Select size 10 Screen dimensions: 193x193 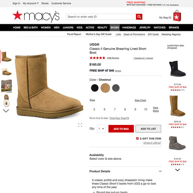tap(146, 109)
